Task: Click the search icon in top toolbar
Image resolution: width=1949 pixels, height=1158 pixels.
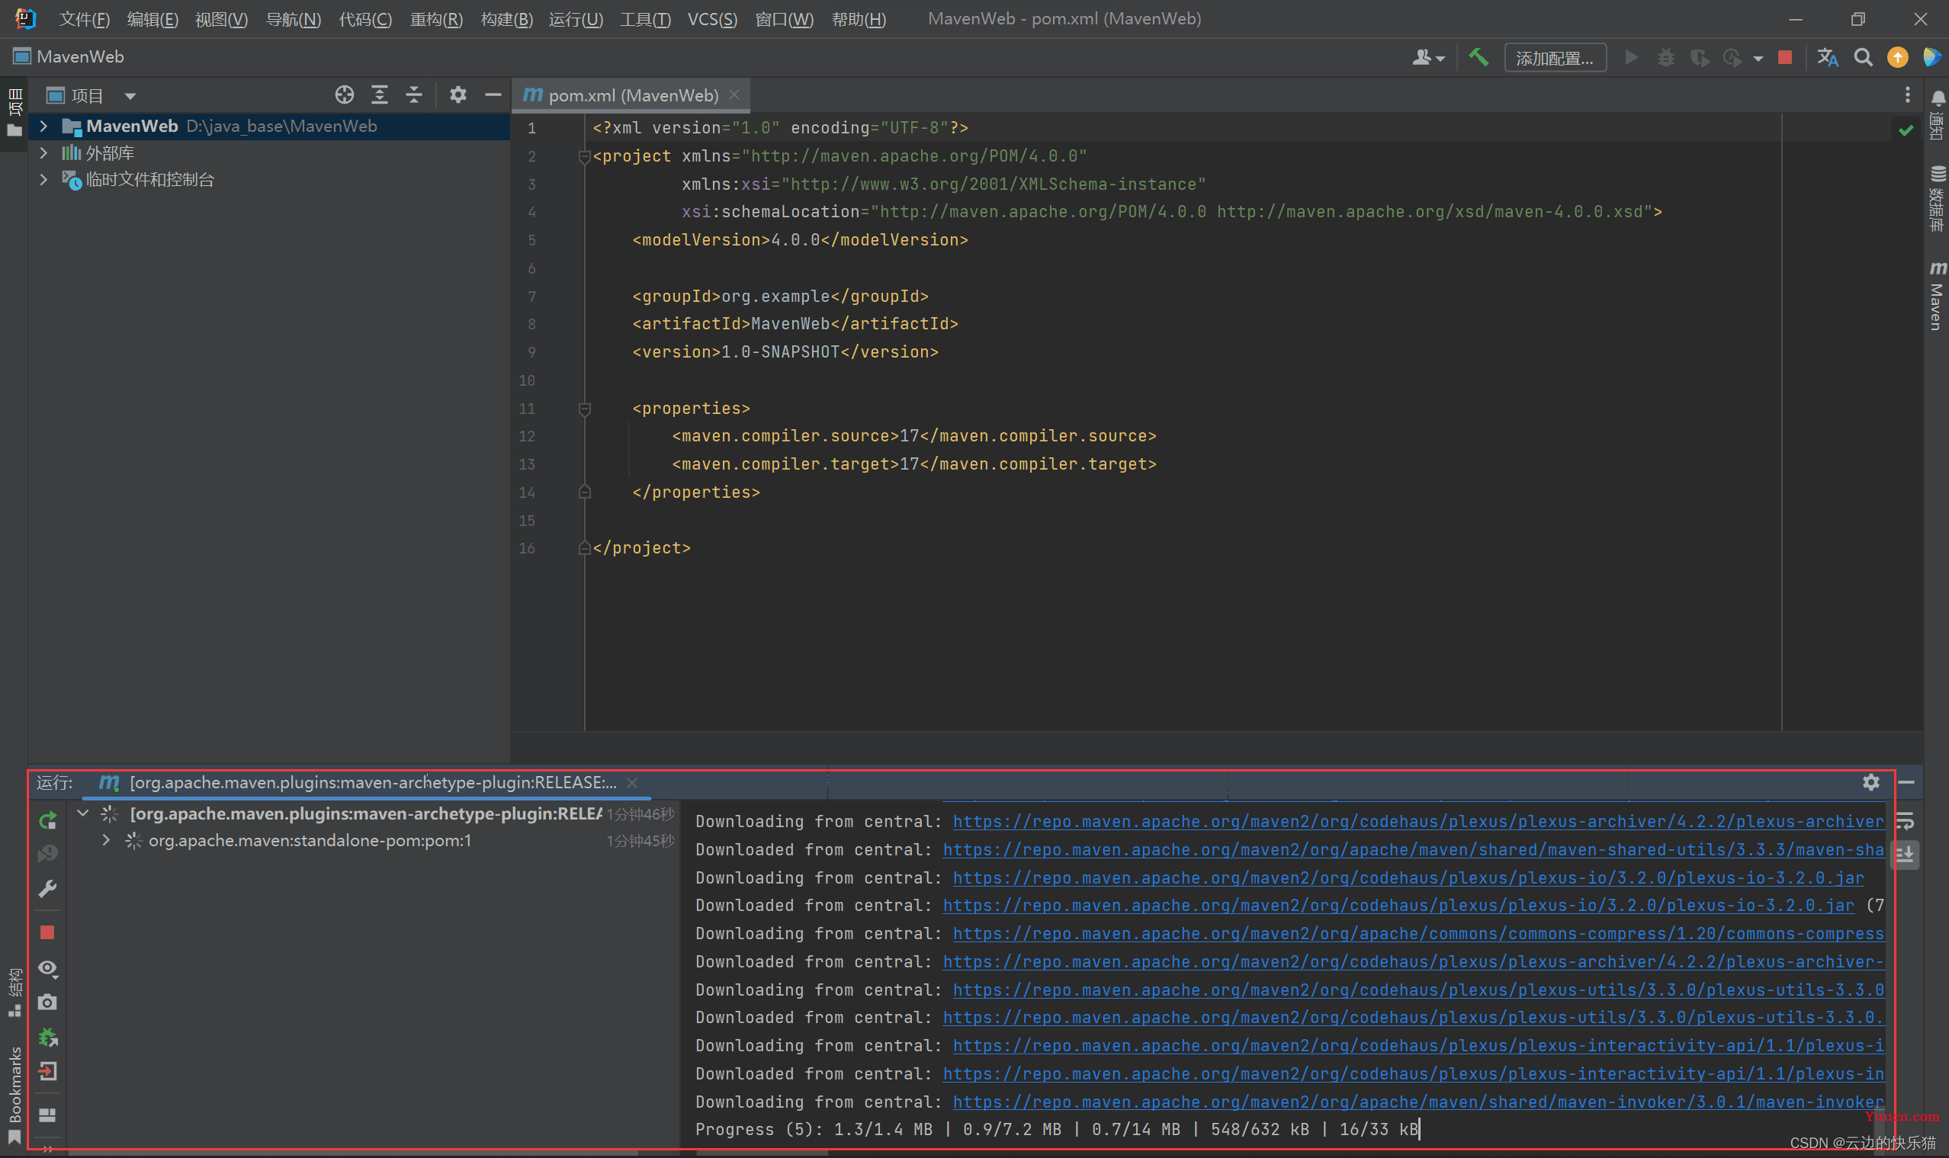Action: pos(1865,56)
